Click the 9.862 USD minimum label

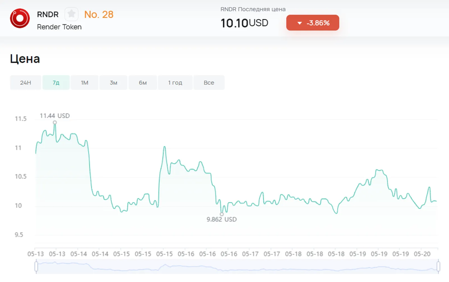click(x=222, y=219)
